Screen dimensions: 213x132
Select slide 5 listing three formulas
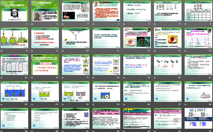[x=137, y=11]
